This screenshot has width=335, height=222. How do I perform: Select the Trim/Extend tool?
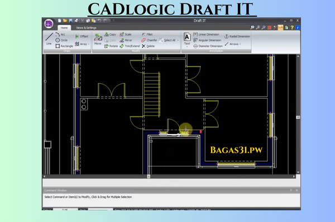pyautogui.click(x=130, y=46)
